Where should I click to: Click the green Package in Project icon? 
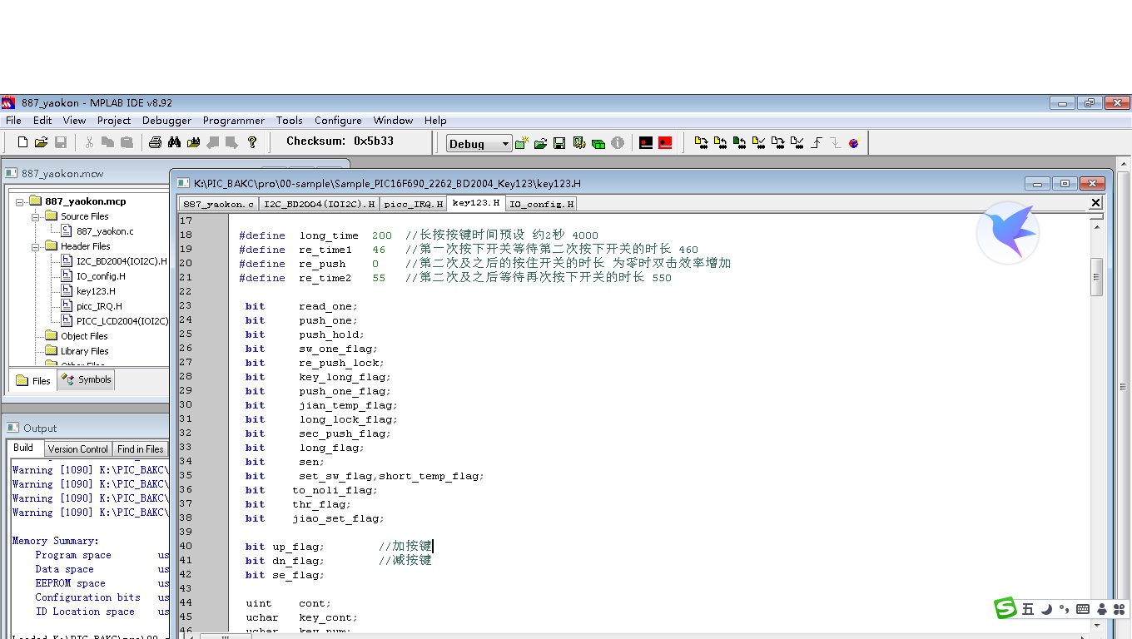point(598,143)
